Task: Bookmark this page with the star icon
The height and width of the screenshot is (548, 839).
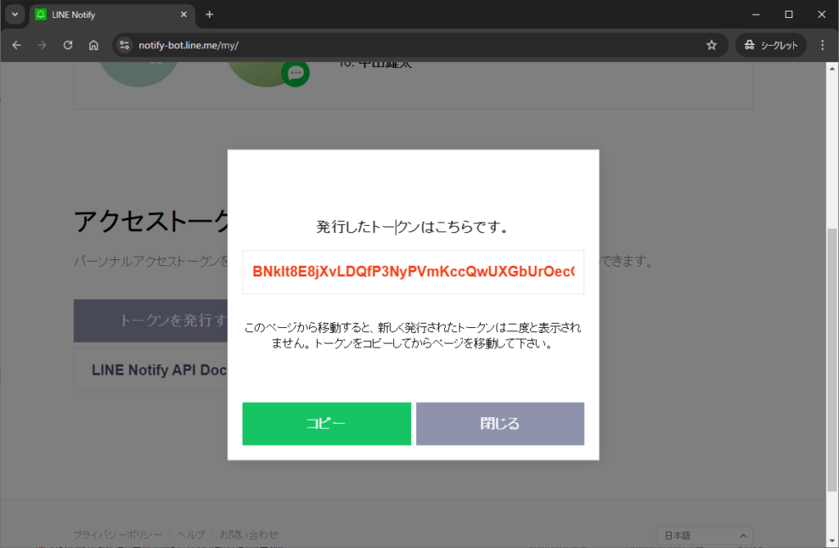Action: [x=711, y=45]
